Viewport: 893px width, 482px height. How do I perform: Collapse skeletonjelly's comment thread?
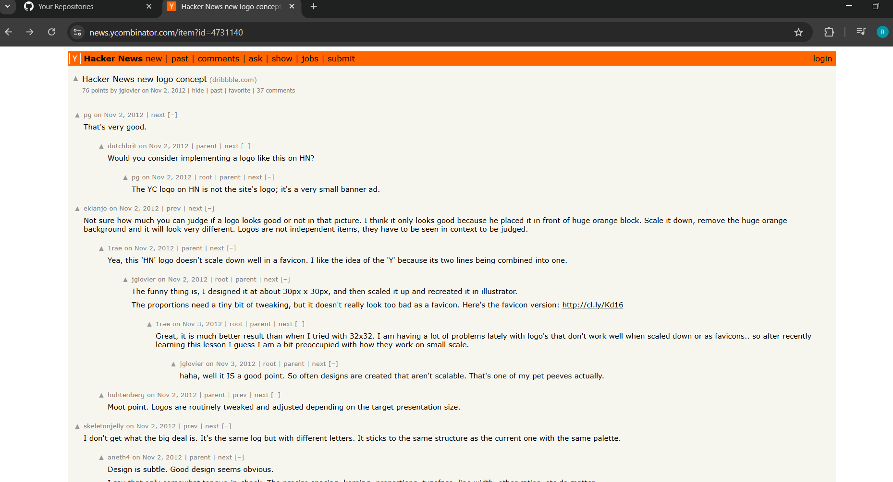coord(227,426)
